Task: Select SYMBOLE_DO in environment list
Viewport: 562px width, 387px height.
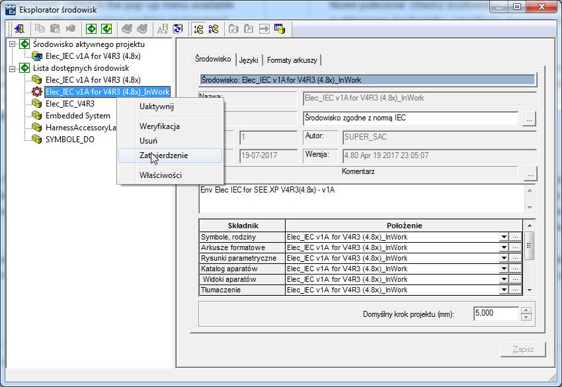Action: click(70, 139)
